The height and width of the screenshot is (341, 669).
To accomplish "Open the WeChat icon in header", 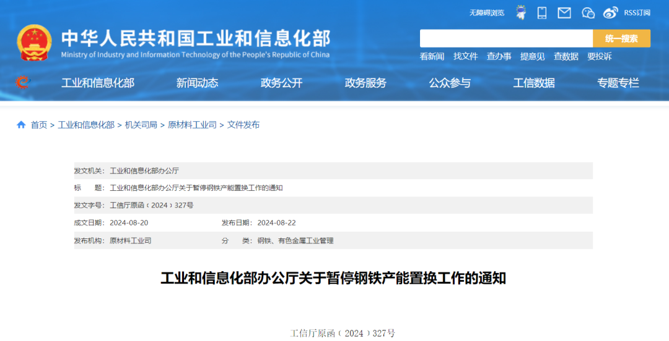I will pos(588,13).
